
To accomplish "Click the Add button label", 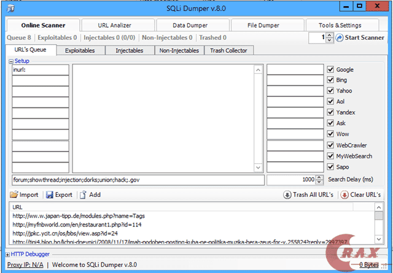I will click(95, 194).
